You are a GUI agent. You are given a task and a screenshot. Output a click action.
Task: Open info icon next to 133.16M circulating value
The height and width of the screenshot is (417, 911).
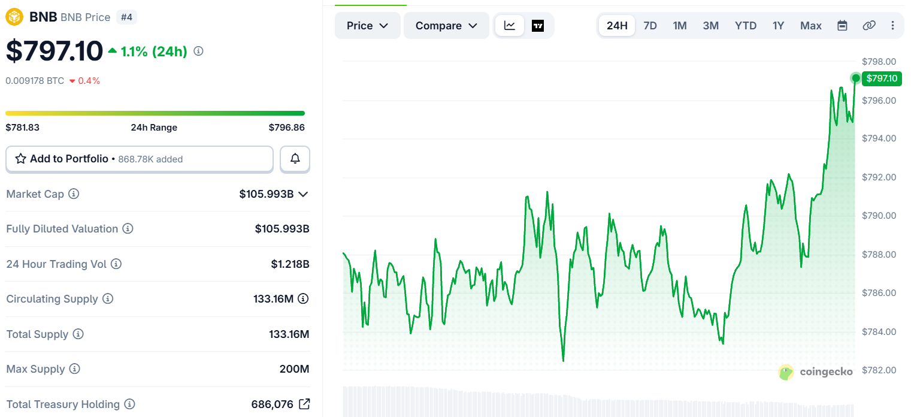tap(304, 298)
